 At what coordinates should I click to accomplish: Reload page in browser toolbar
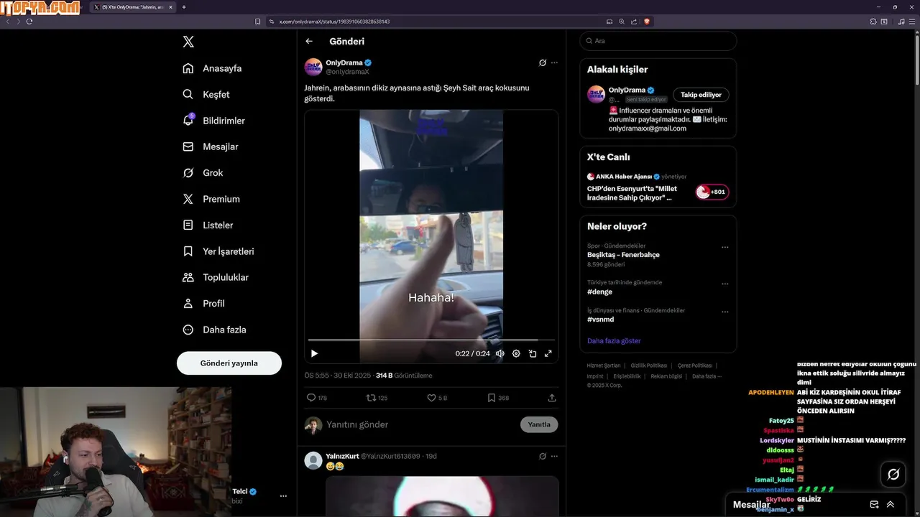[x=29, y=22]
